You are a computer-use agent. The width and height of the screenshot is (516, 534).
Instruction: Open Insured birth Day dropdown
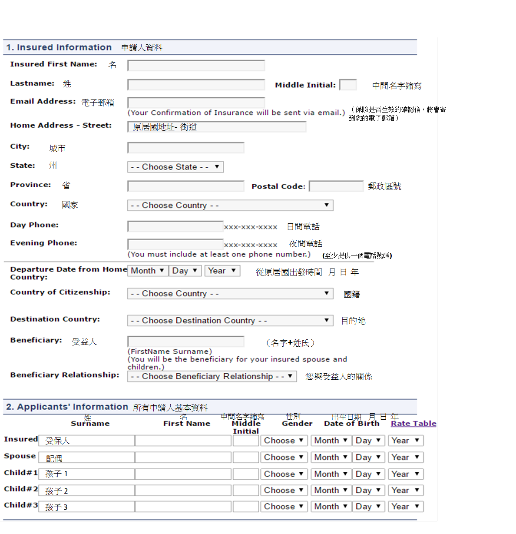[x=369, y=441]
